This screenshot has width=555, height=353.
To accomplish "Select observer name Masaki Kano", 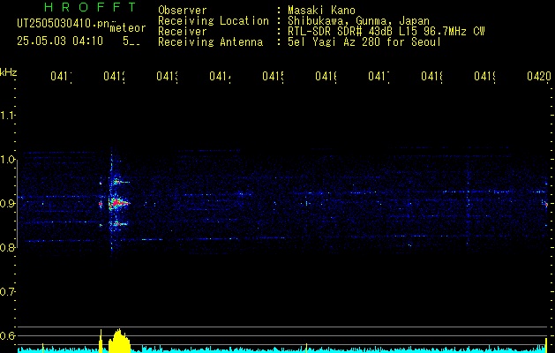I will coord(321,10).
